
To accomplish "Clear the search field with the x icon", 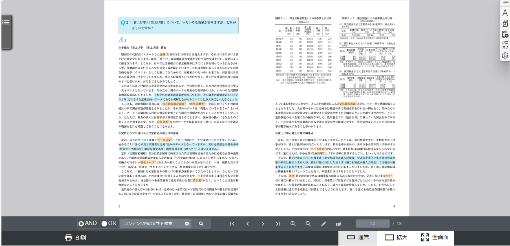I will click(x=187, y=224).
